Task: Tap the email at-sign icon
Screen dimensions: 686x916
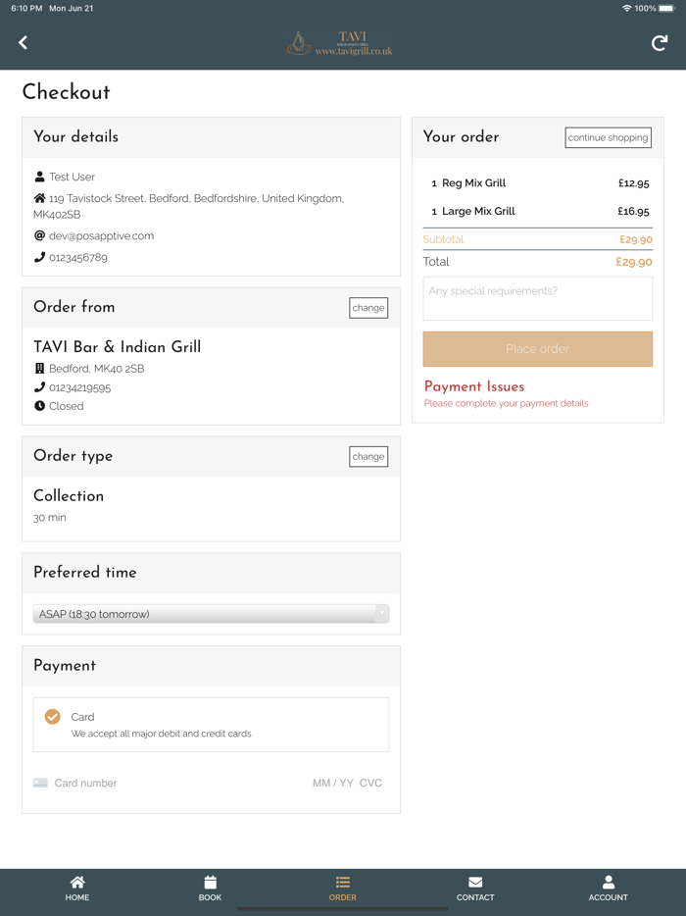Action: (39, 235)
